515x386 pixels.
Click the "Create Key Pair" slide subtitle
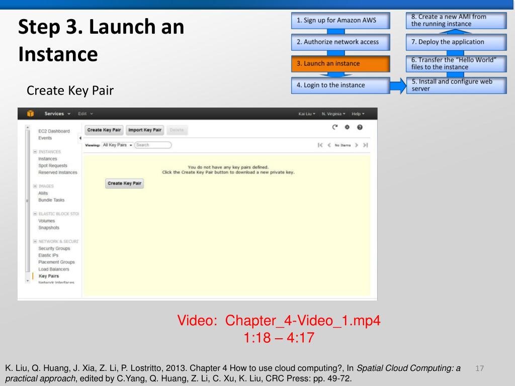click(70, 90)
